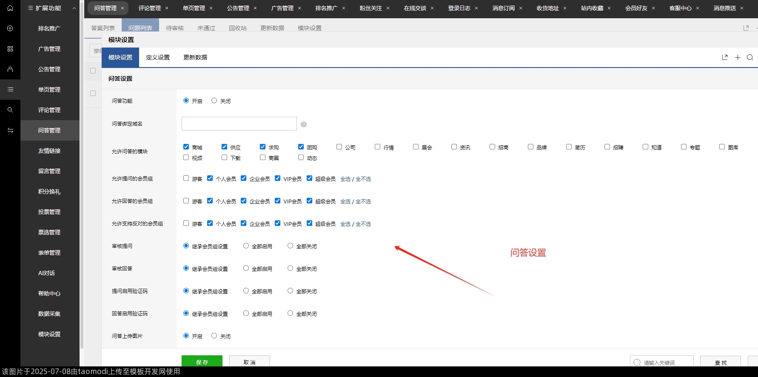This screenshot has height=377, width=758.
Task: Check the 视频 module checkbox
Action: pyautogui.click(x=186, y=158)
